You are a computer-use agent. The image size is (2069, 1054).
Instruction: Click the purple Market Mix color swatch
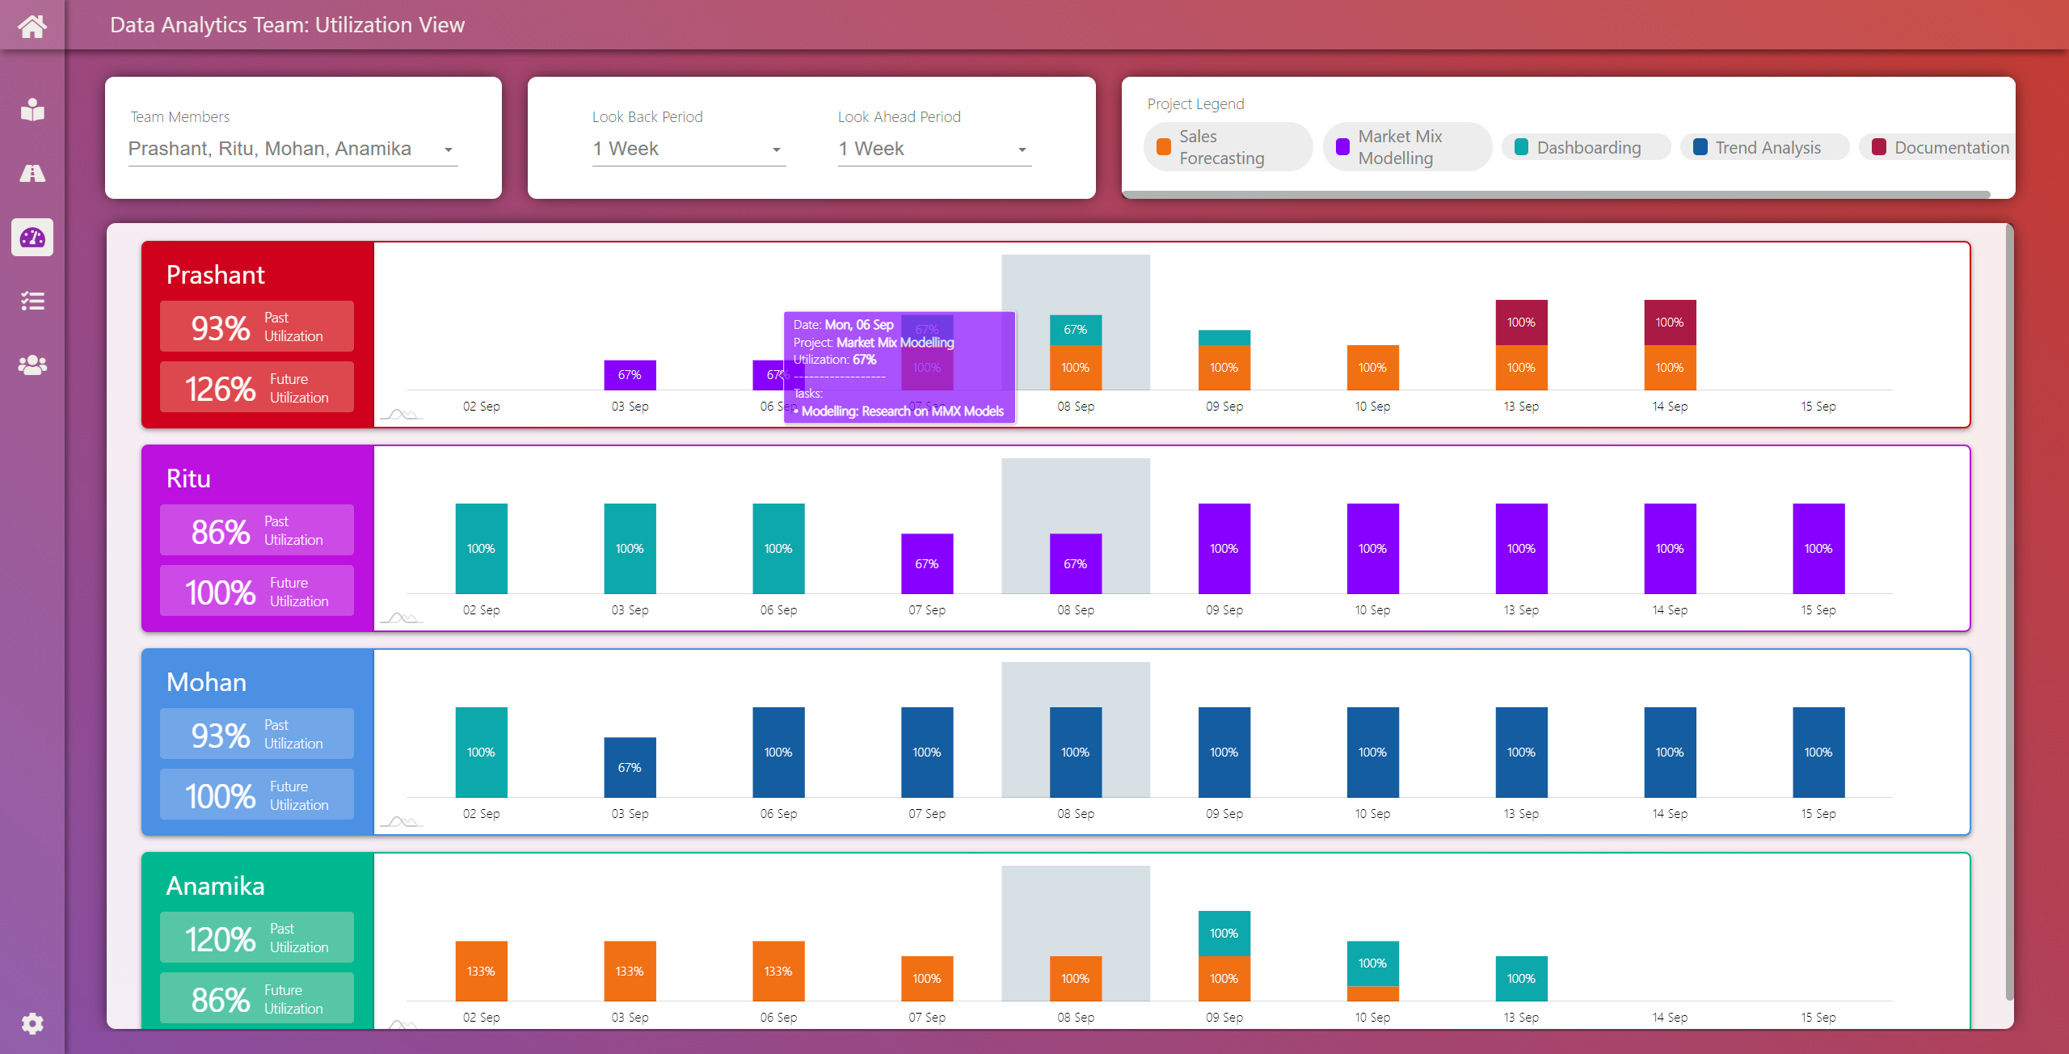click(x=1342, y=146)
